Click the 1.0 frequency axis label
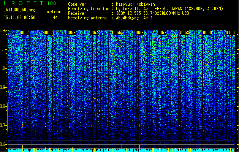239x152 pixels. click(x=3, y=68)
